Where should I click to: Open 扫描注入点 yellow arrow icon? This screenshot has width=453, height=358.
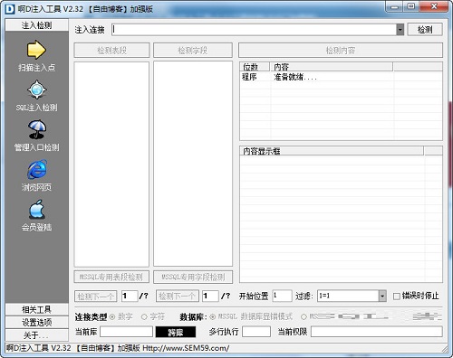click(36, 50)
